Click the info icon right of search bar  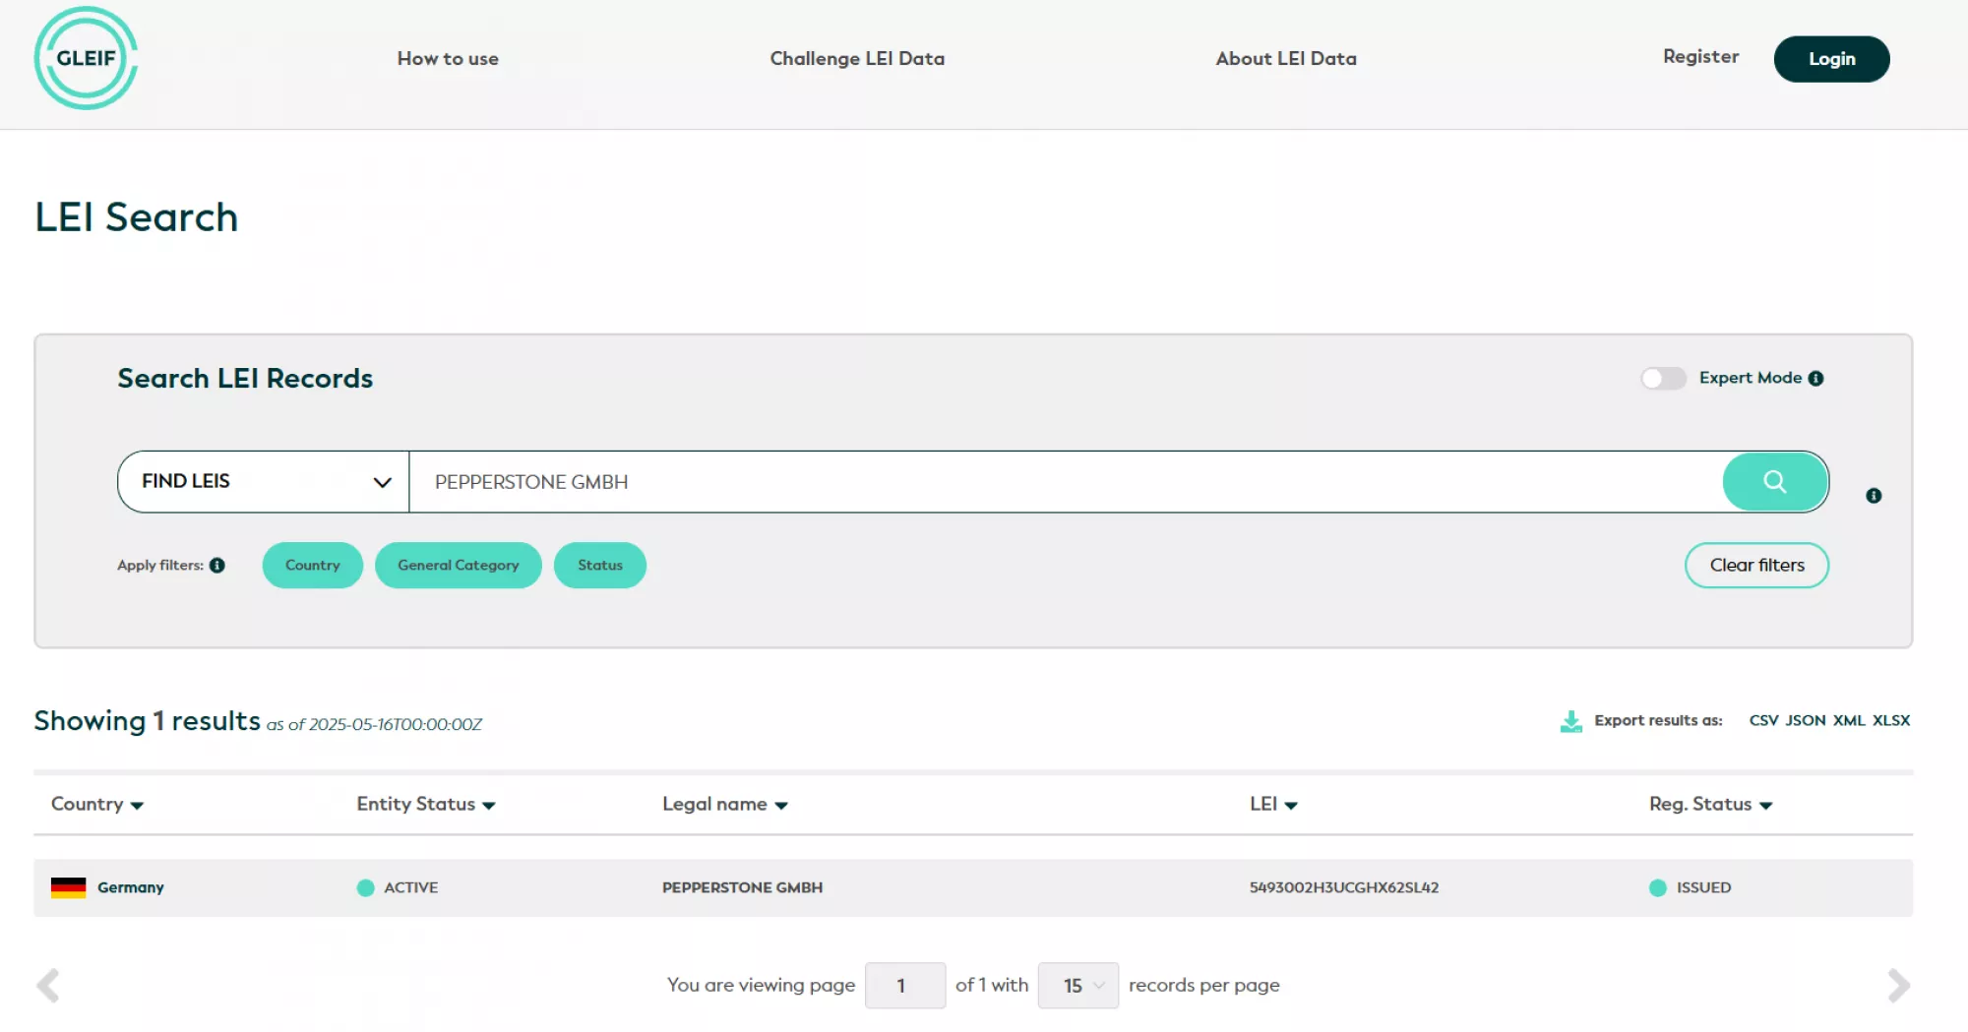point(1874,496)
